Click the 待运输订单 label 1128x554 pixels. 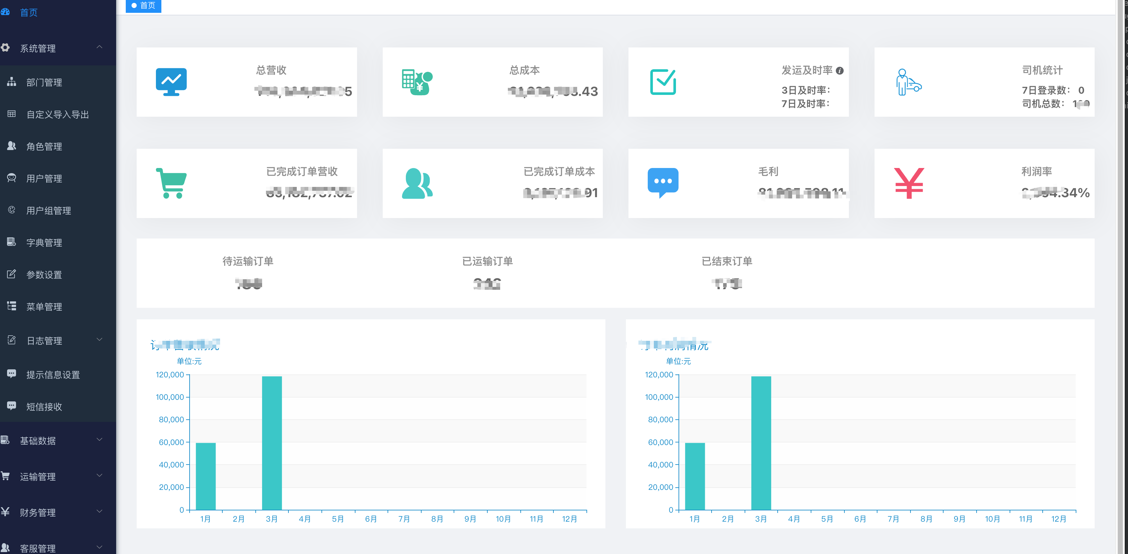point(248,261)
